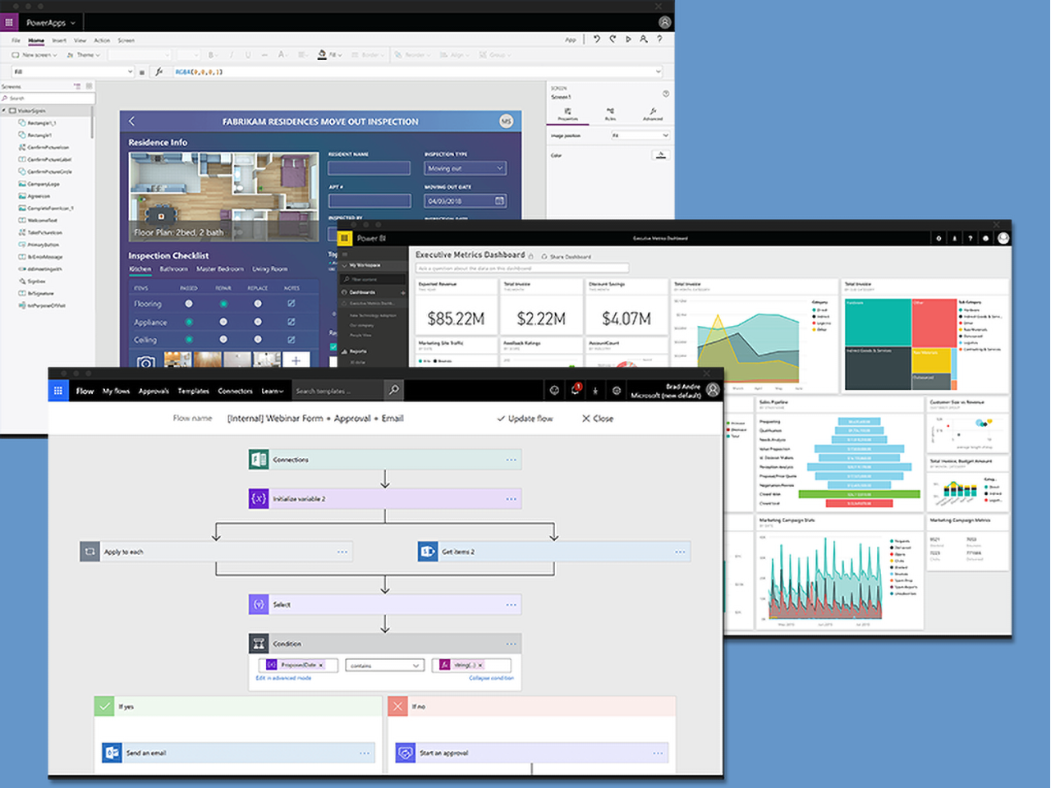
Task: Click the magnifier search icon in Flow
Action: [393, 390]
